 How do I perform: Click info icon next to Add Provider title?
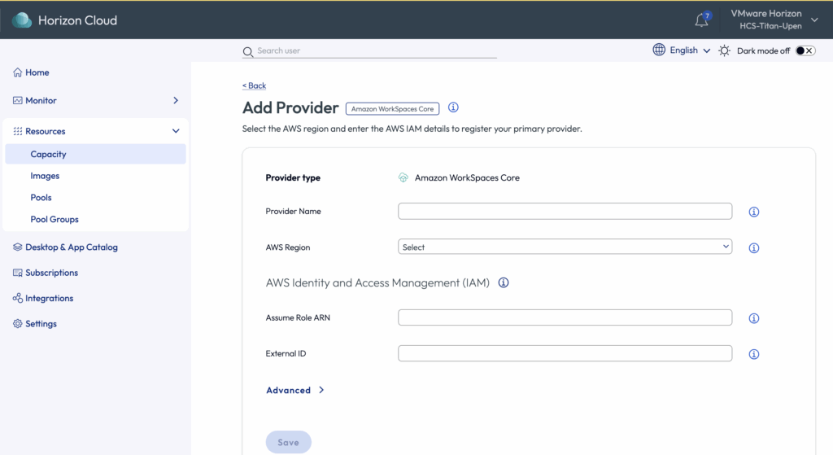(x=454, y=107)
